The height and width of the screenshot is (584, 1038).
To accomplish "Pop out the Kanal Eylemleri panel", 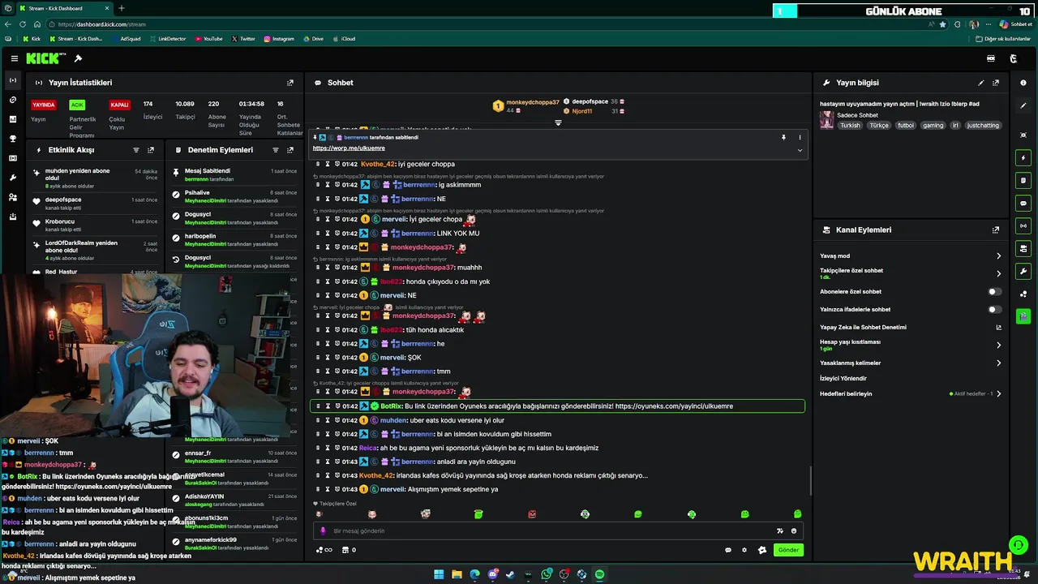I will [x=996, y=230].
